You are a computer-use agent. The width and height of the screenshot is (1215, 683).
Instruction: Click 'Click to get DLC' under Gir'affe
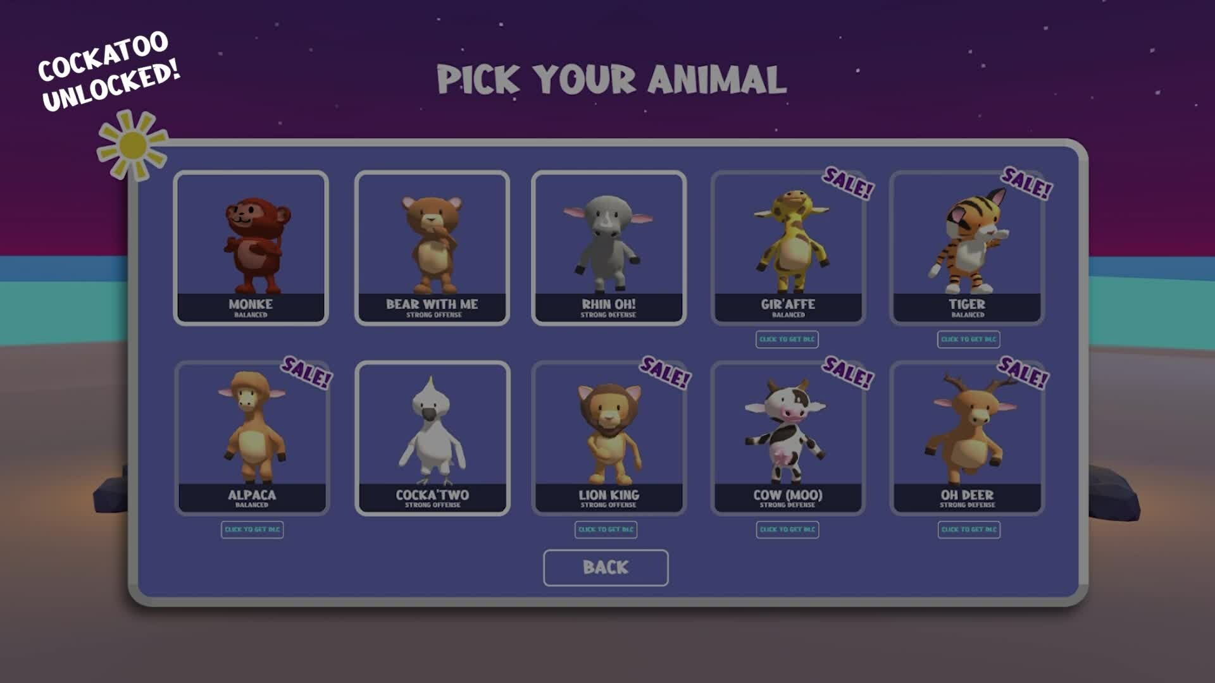[787, 339]
